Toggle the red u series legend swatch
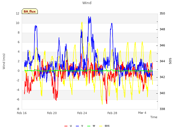 [66, 126]
